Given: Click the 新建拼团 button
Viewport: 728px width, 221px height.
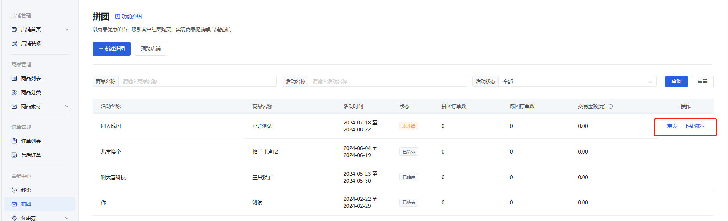Looking at the screenshot, I should coord(112,49).
